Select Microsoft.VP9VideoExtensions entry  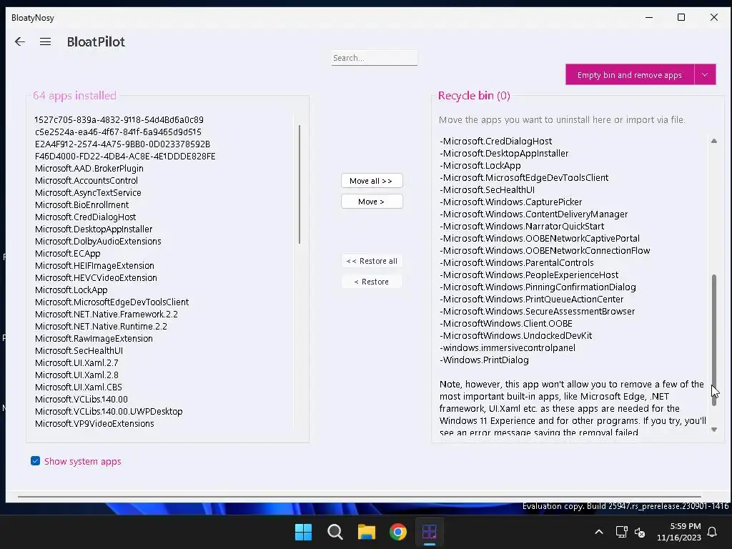[94, 423]
